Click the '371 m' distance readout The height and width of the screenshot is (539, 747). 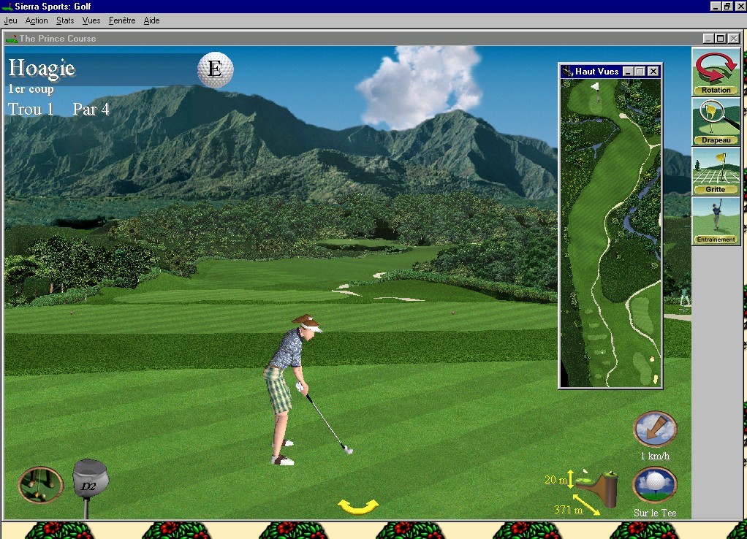(569, 510)
